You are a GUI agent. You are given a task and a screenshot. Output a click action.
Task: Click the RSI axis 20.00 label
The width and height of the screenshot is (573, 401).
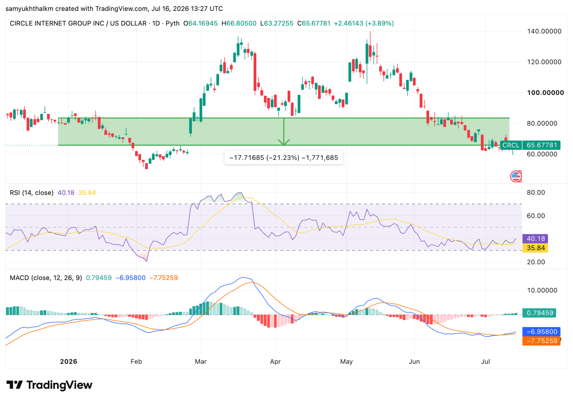tap(536, 262)
